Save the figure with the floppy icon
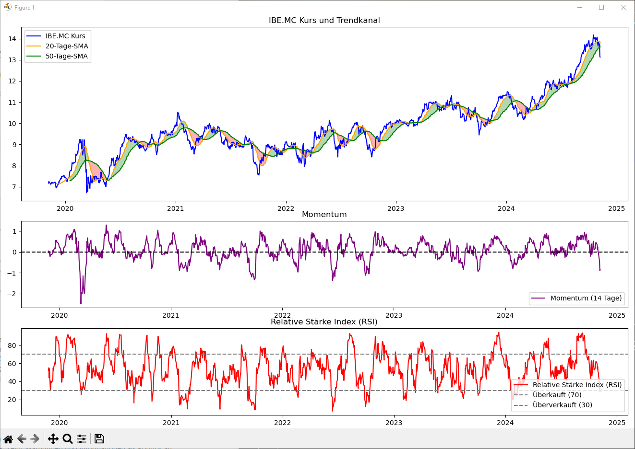Viewport: 635px width, 449px height. pos(99,439)
